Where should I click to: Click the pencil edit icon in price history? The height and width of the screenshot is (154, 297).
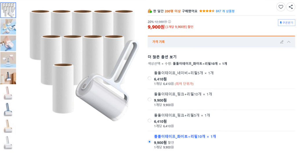pos(282,42)
